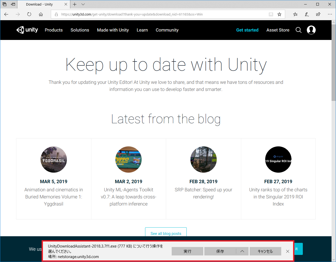Click the lock icon in the address bar
Screen dimensions: 336x262
click(56, 14)
